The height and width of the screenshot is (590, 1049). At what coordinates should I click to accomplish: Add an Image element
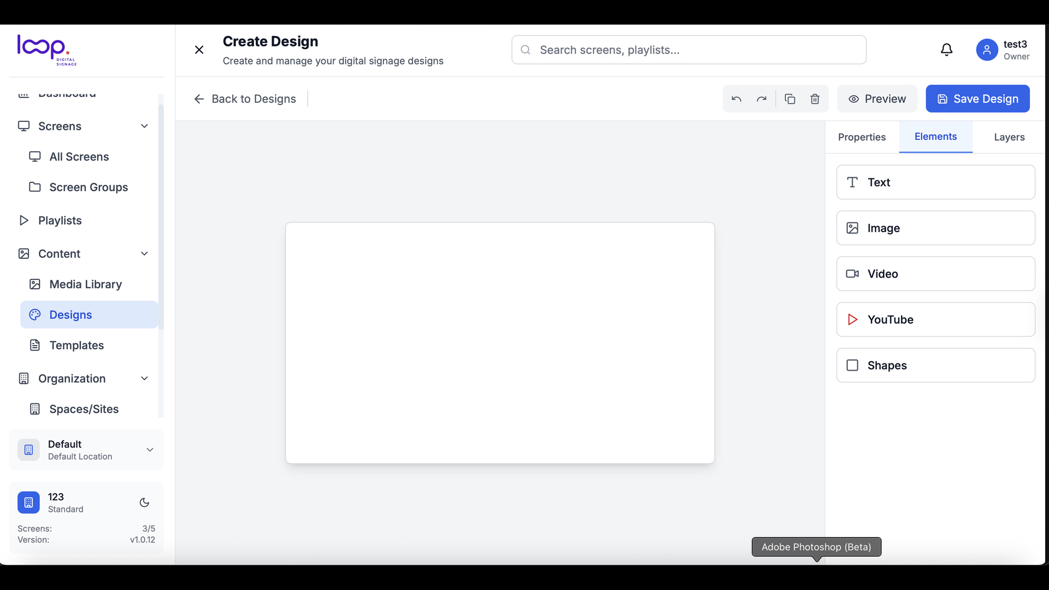(935, 228)
